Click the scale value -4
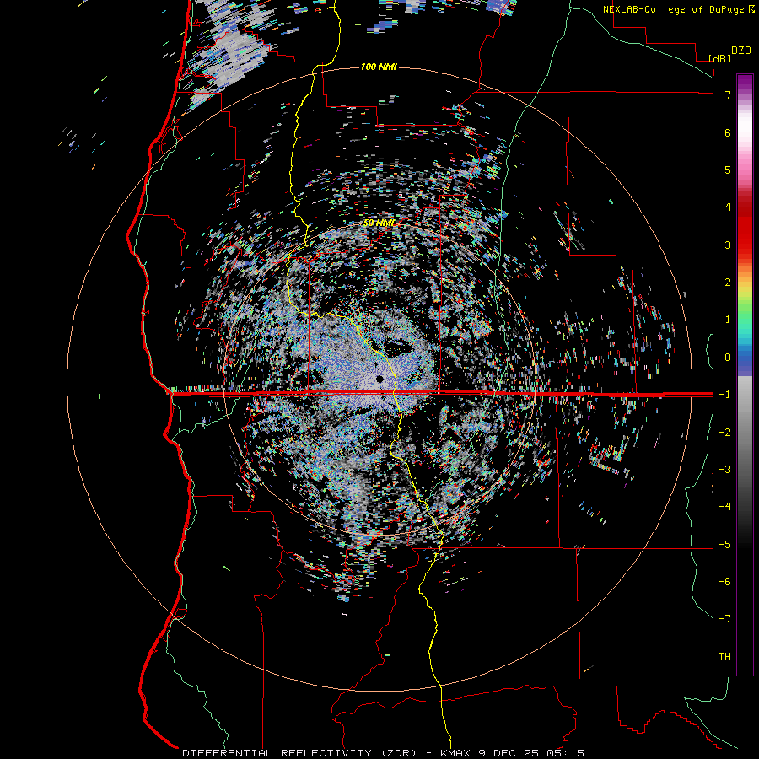This screenshot has height=759, width=759. (724, 507)
